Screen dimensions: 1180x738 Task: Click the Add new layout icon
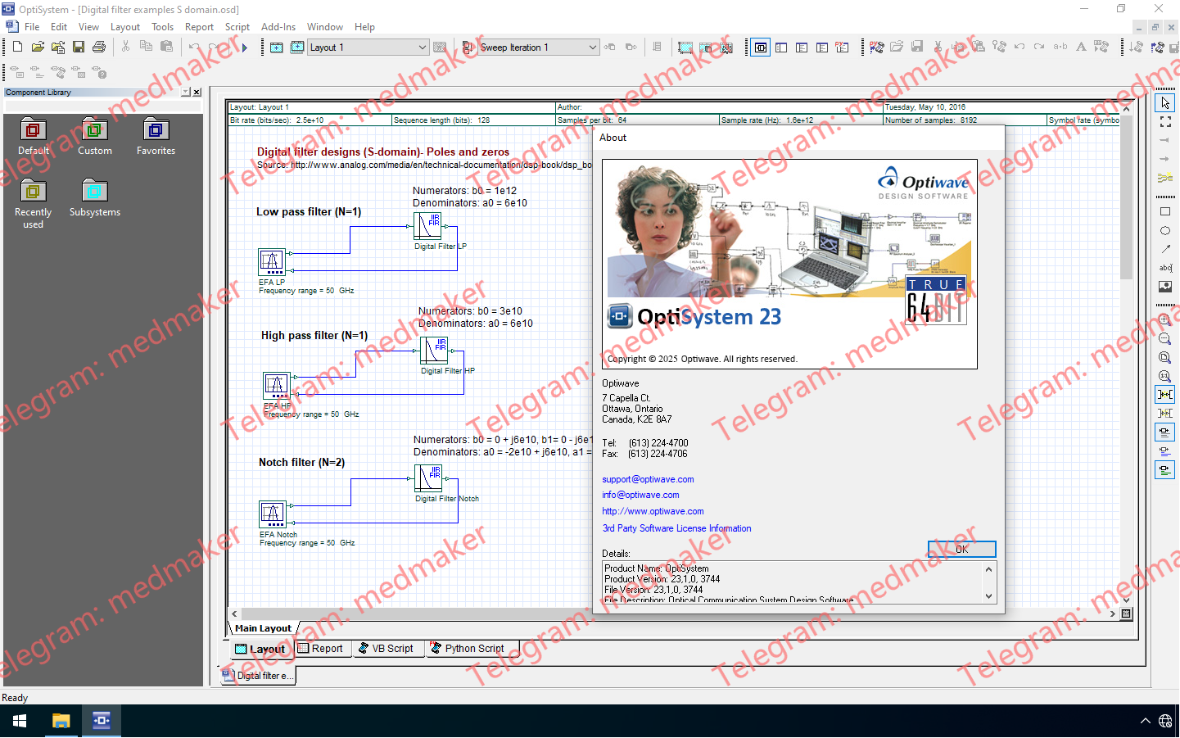point(277,48)
